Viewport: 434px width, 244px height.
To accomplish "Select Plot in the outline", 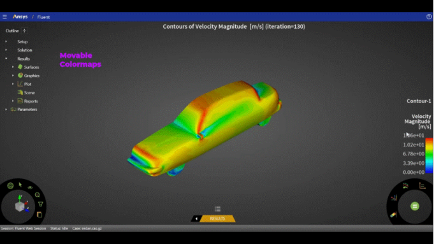I will coord(27,84).
